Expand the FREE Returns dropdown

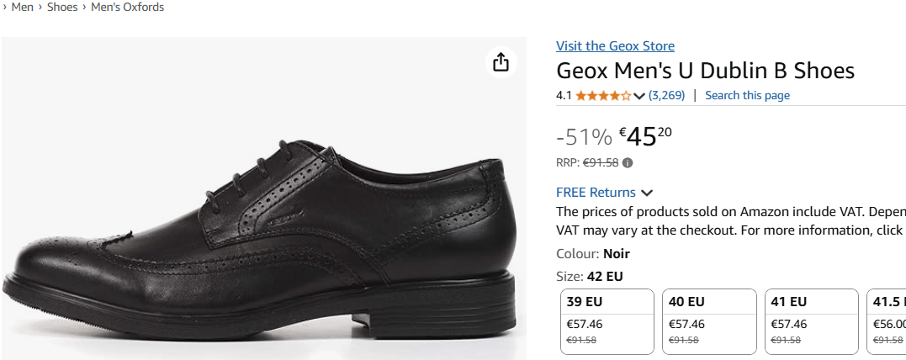point(646,193)
